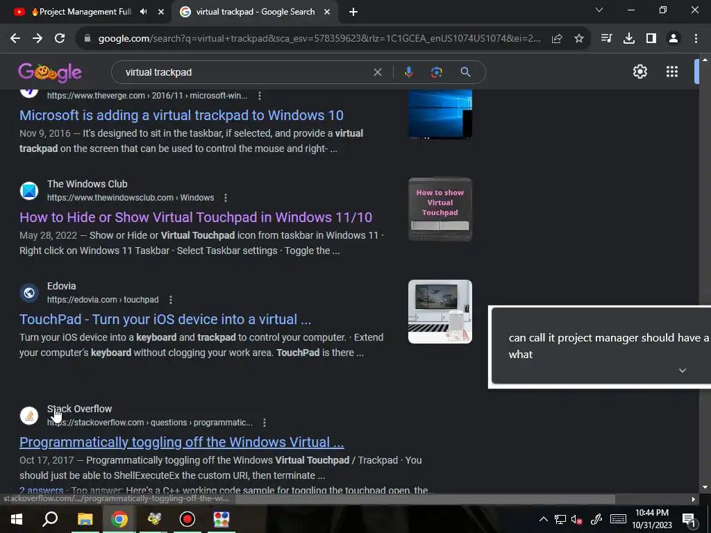Open the pen workspace tray icon
This screenshot has height=533, width=711.
click(596, 519)
